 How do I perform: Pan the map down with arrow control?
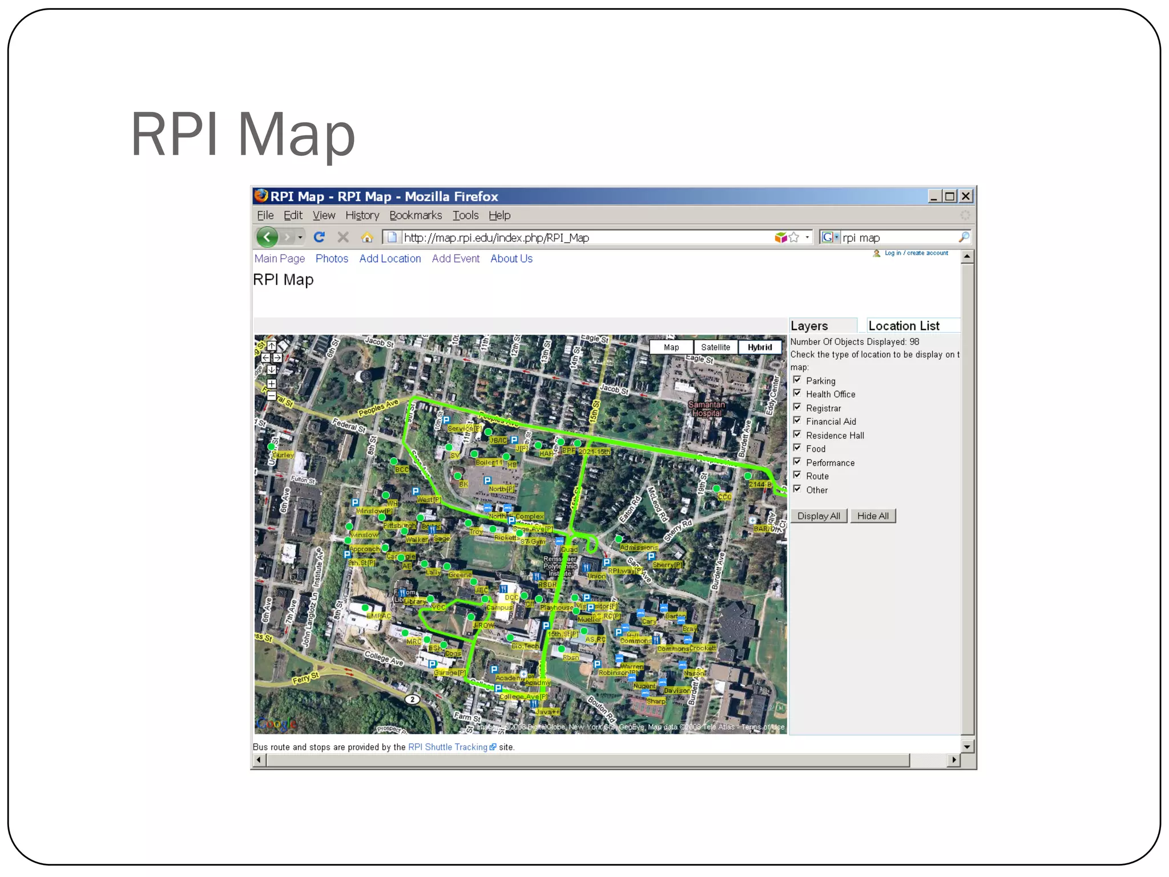pos(272,369)
